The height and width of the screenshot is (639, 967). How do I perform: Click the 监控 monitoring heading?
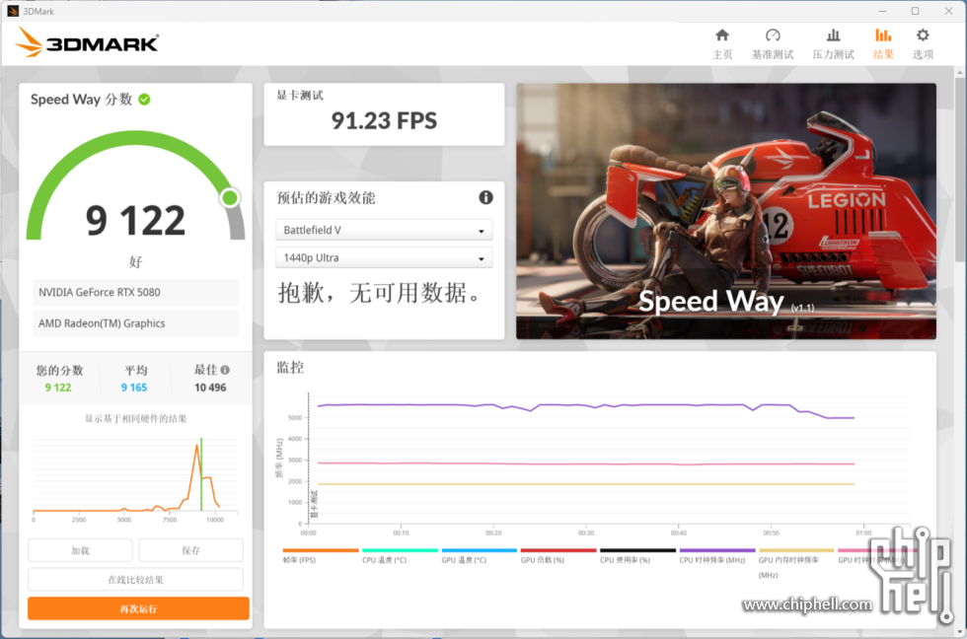tap(290, 368)
